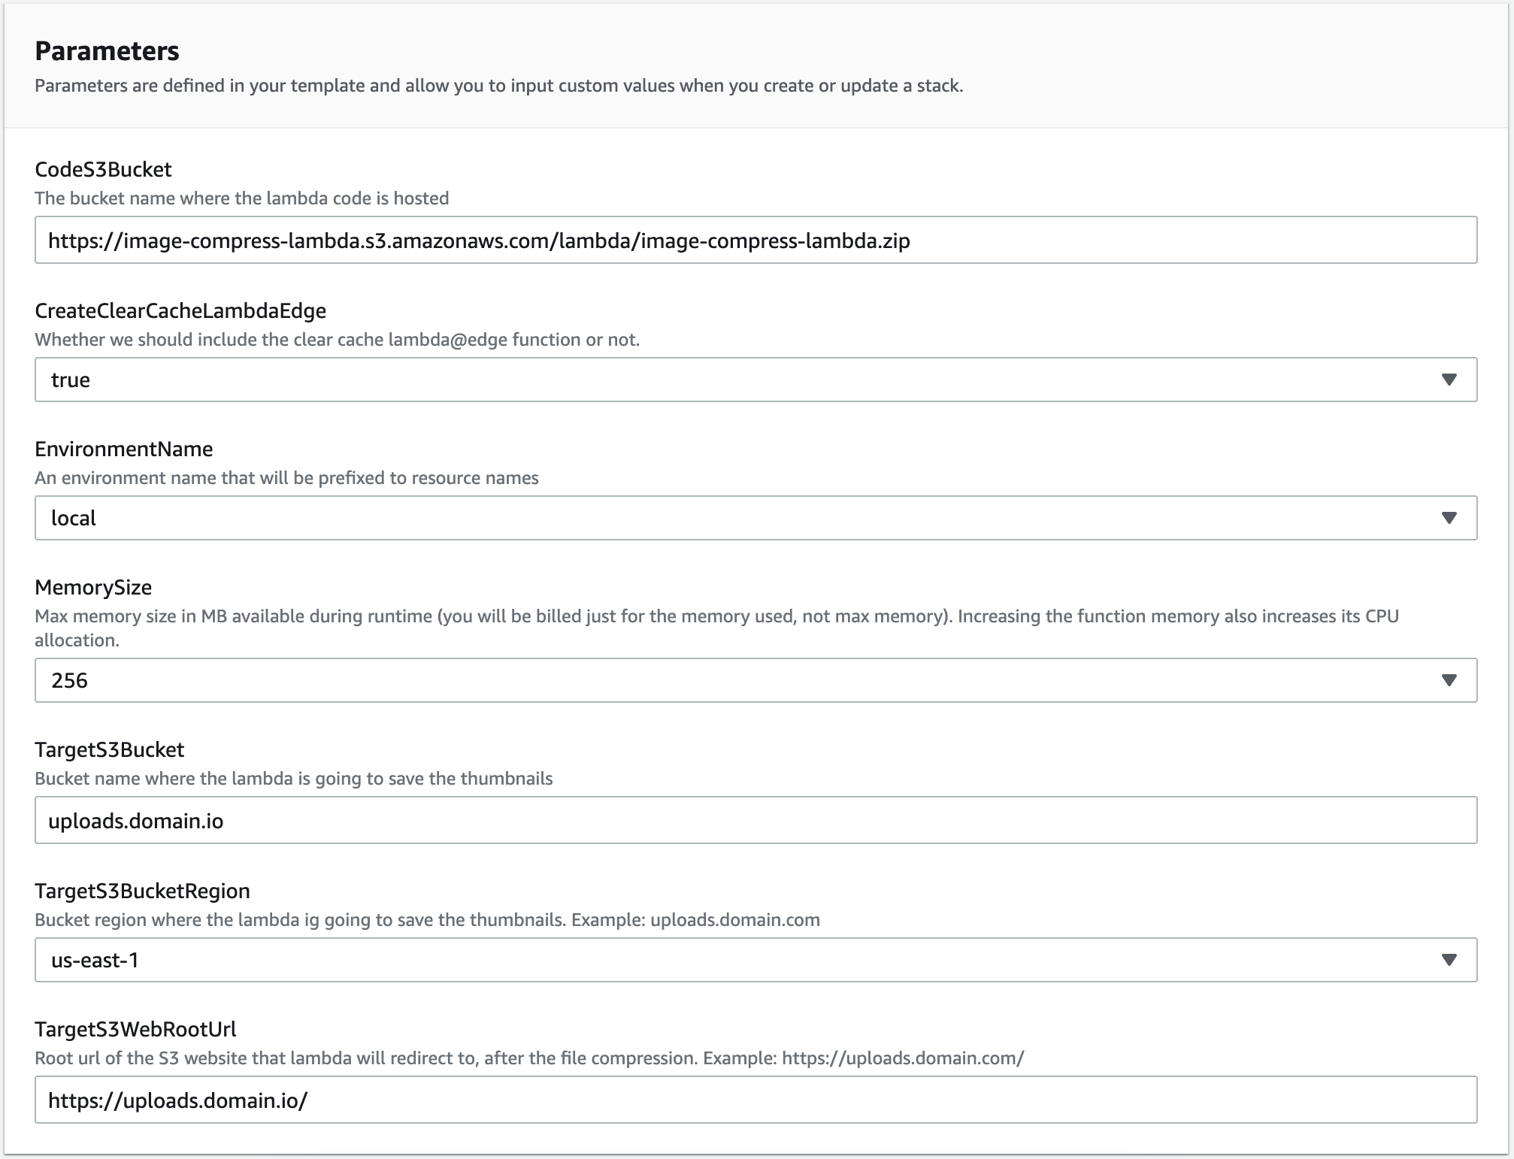Click the arrow icon on the TargetS3BucketRegion selector
The image size is (1514, 1159).
pos(1449,960)
